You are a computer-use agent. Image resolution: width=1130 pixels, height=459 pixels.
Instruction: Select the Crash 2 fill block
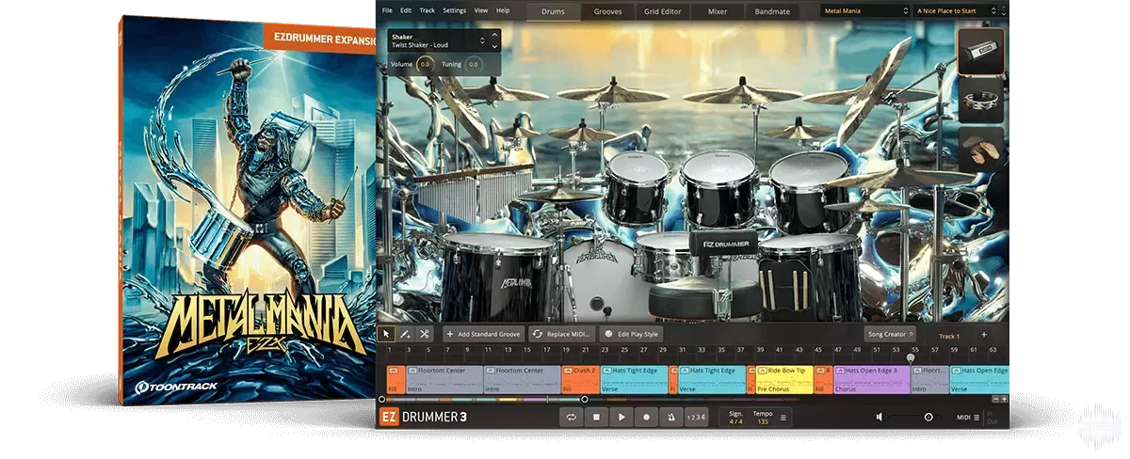point(580,379)
